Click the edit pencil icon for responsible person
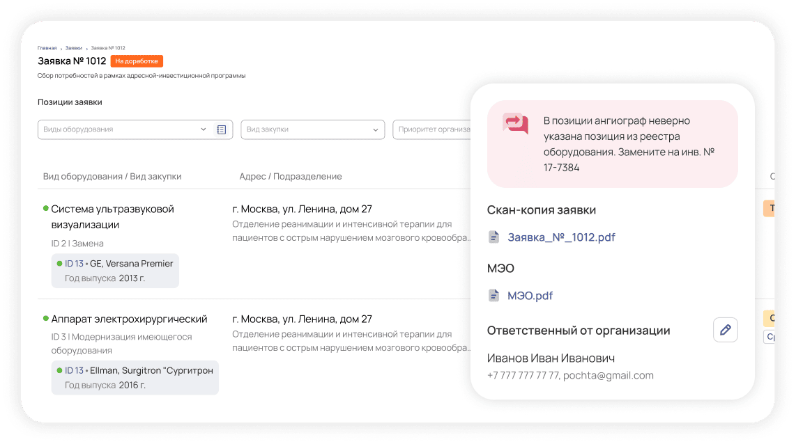Screen dimensions: 796x444 (725, 330)
